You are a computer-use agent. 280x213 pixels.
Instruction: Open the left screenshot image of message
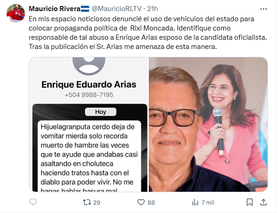pos(89,124)
